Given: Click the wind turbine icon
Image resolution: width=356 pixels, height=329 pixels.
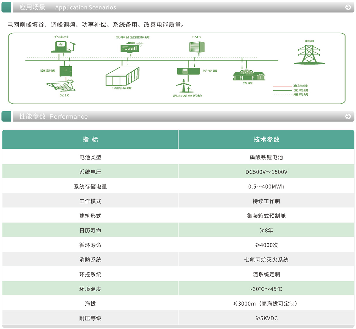Looking at the screenshot, I should (184, 86).
